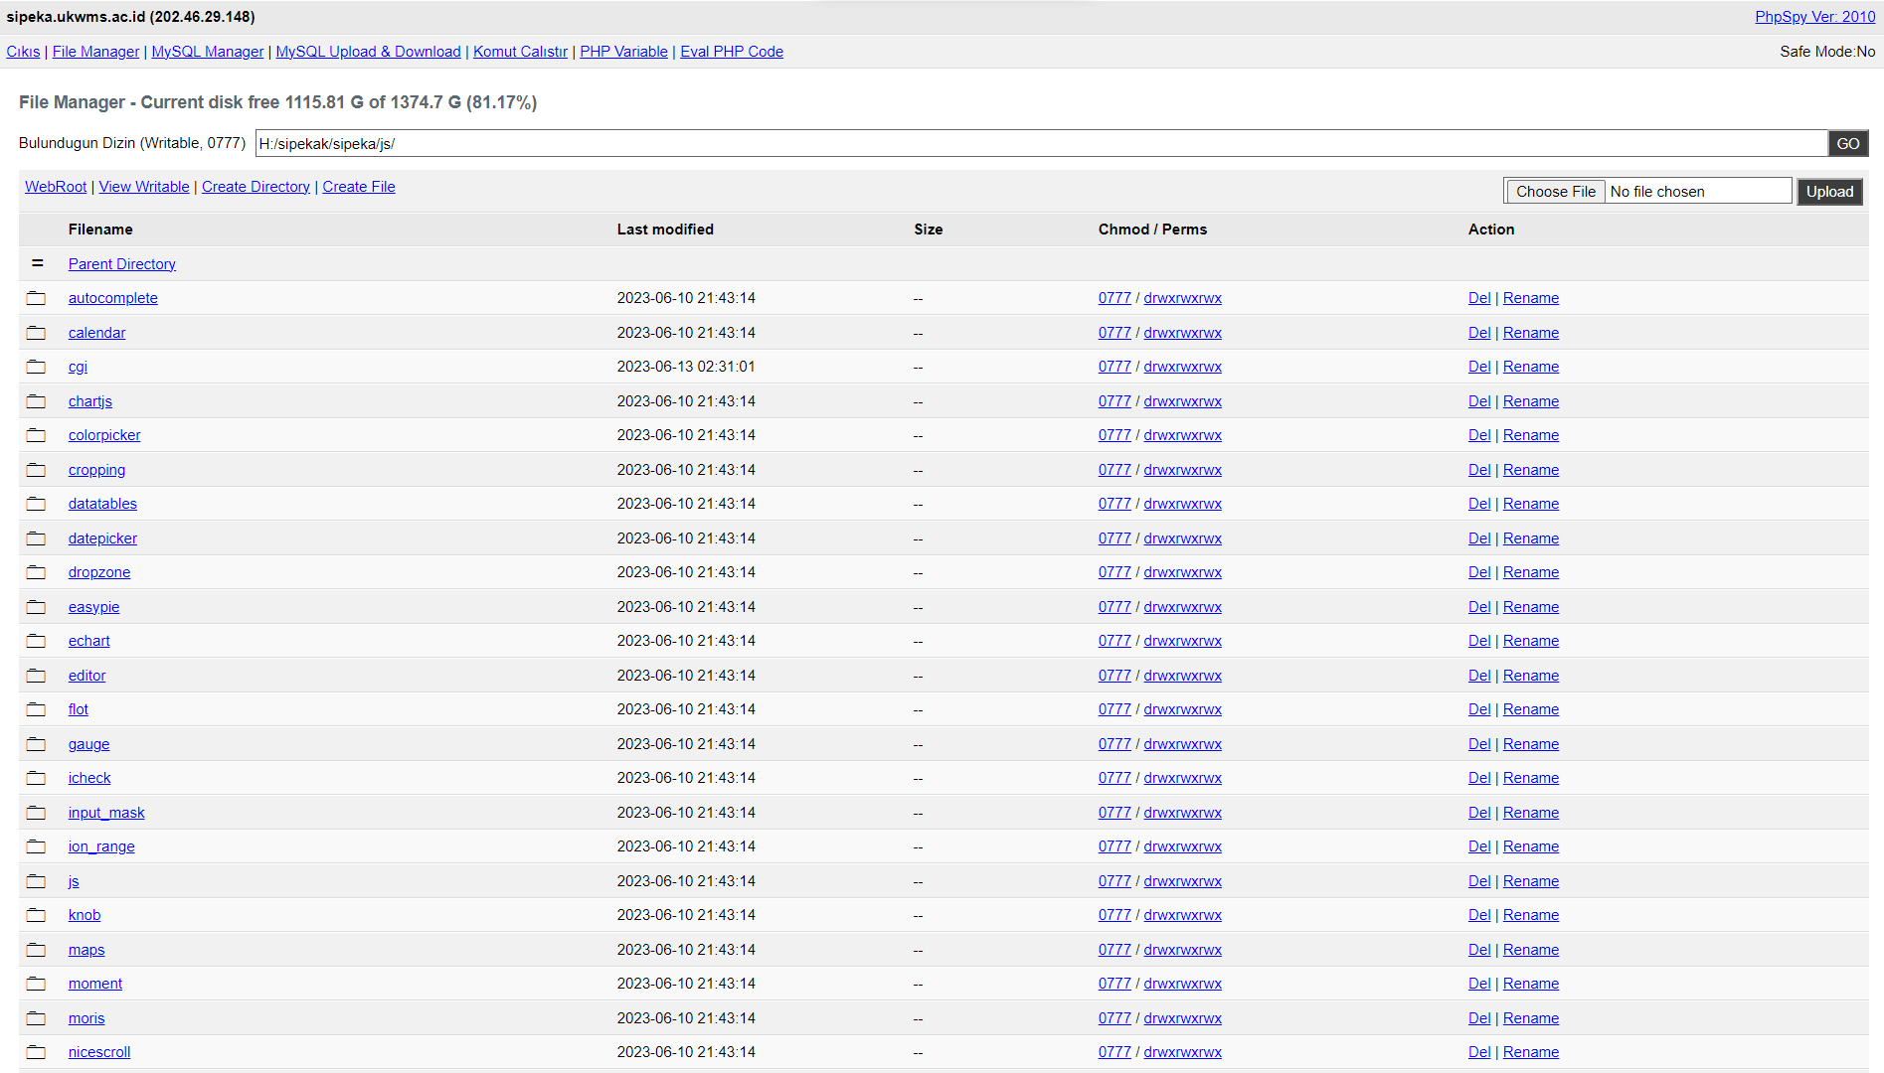1884x1073 pixels.
Task: Click the folder icon beside dropzone
Action: click(x=36, y=572)
